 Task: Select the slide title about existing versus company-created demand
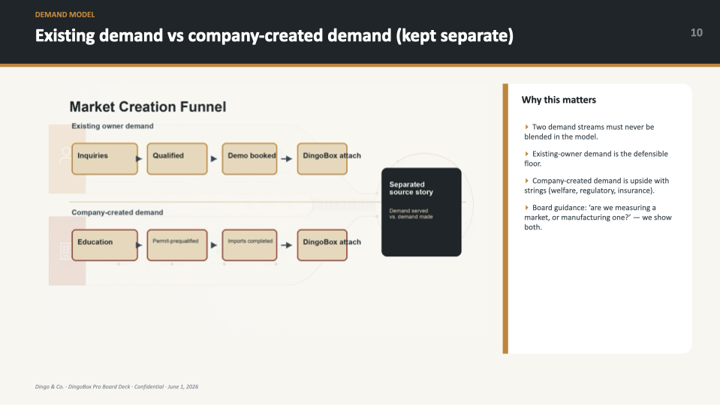(x=274, y=36)
